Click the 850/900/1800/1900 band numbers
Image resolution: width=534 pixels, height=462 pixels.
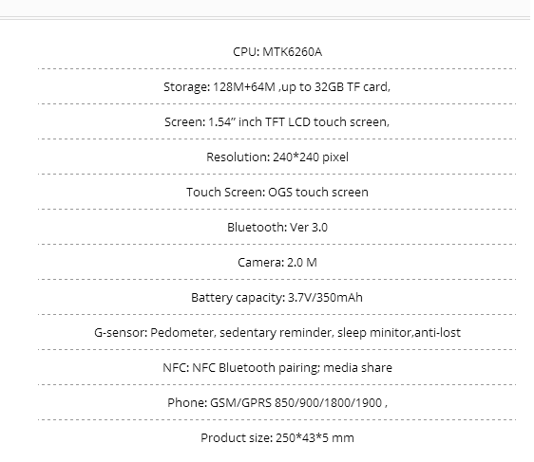tap(328, 403)
